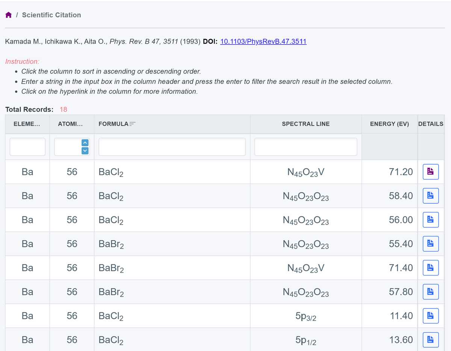Click the 13.60 energy value

click(401, 340)
